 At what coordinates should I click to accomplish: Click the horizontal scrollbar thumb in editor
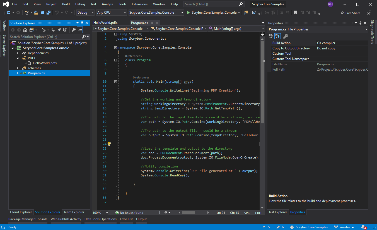pyautogui.click(x=188, y=213)
